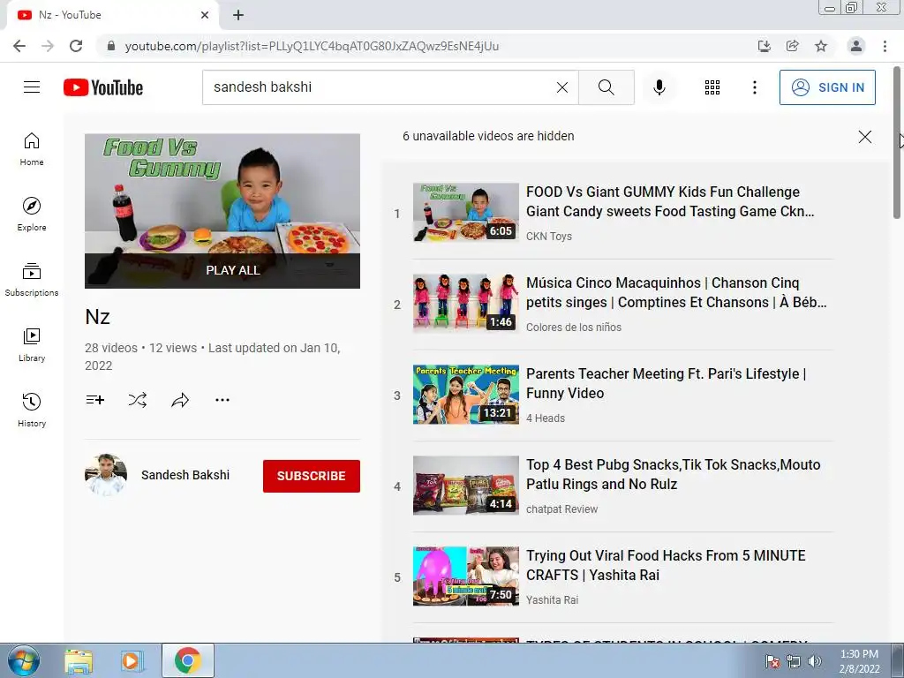The height and width of the screenshot is (678, 904).
Task: Click the search magnifier button
Action: pos(606,87)
